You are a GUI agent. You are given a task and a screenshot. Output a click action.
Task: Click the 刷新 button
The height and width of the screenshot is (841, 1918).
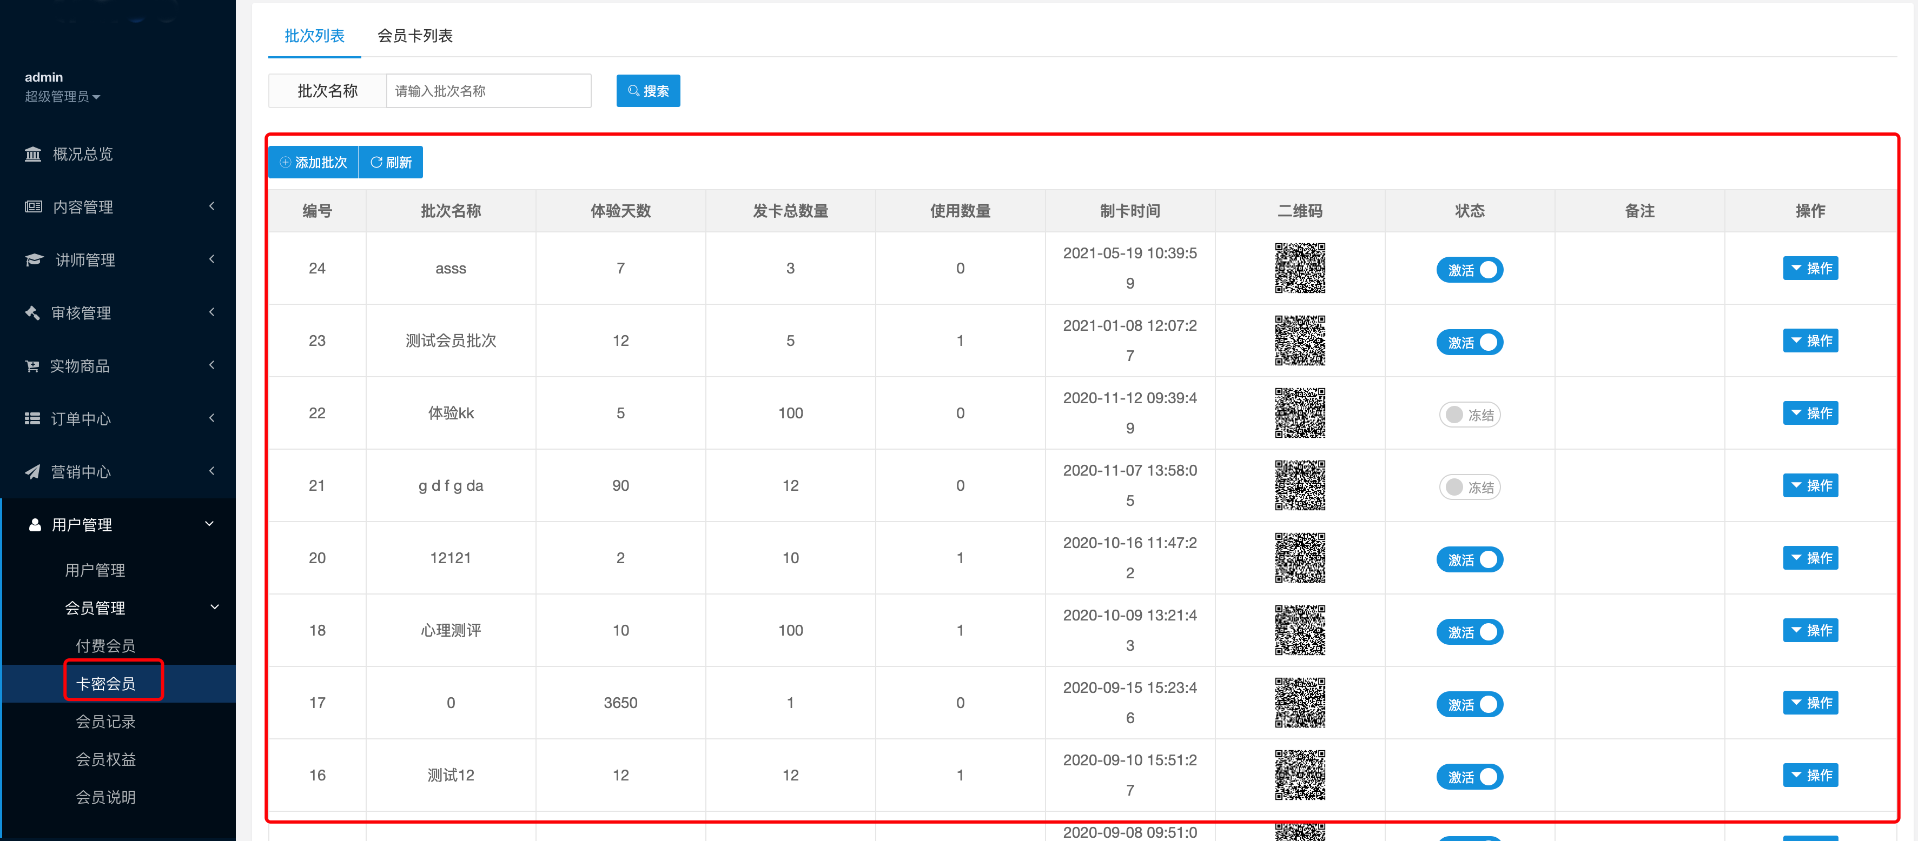point(391,162)
